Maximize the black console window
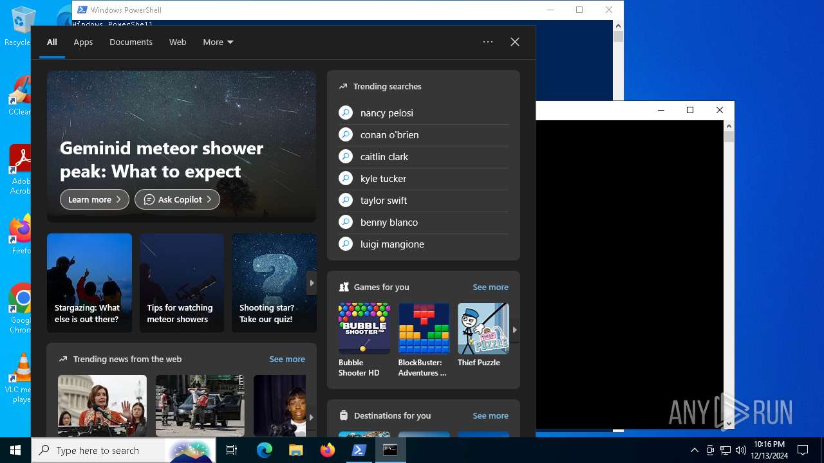Image resolution: width=824 pixels, height=463 pixels. [x=690, y=110]
